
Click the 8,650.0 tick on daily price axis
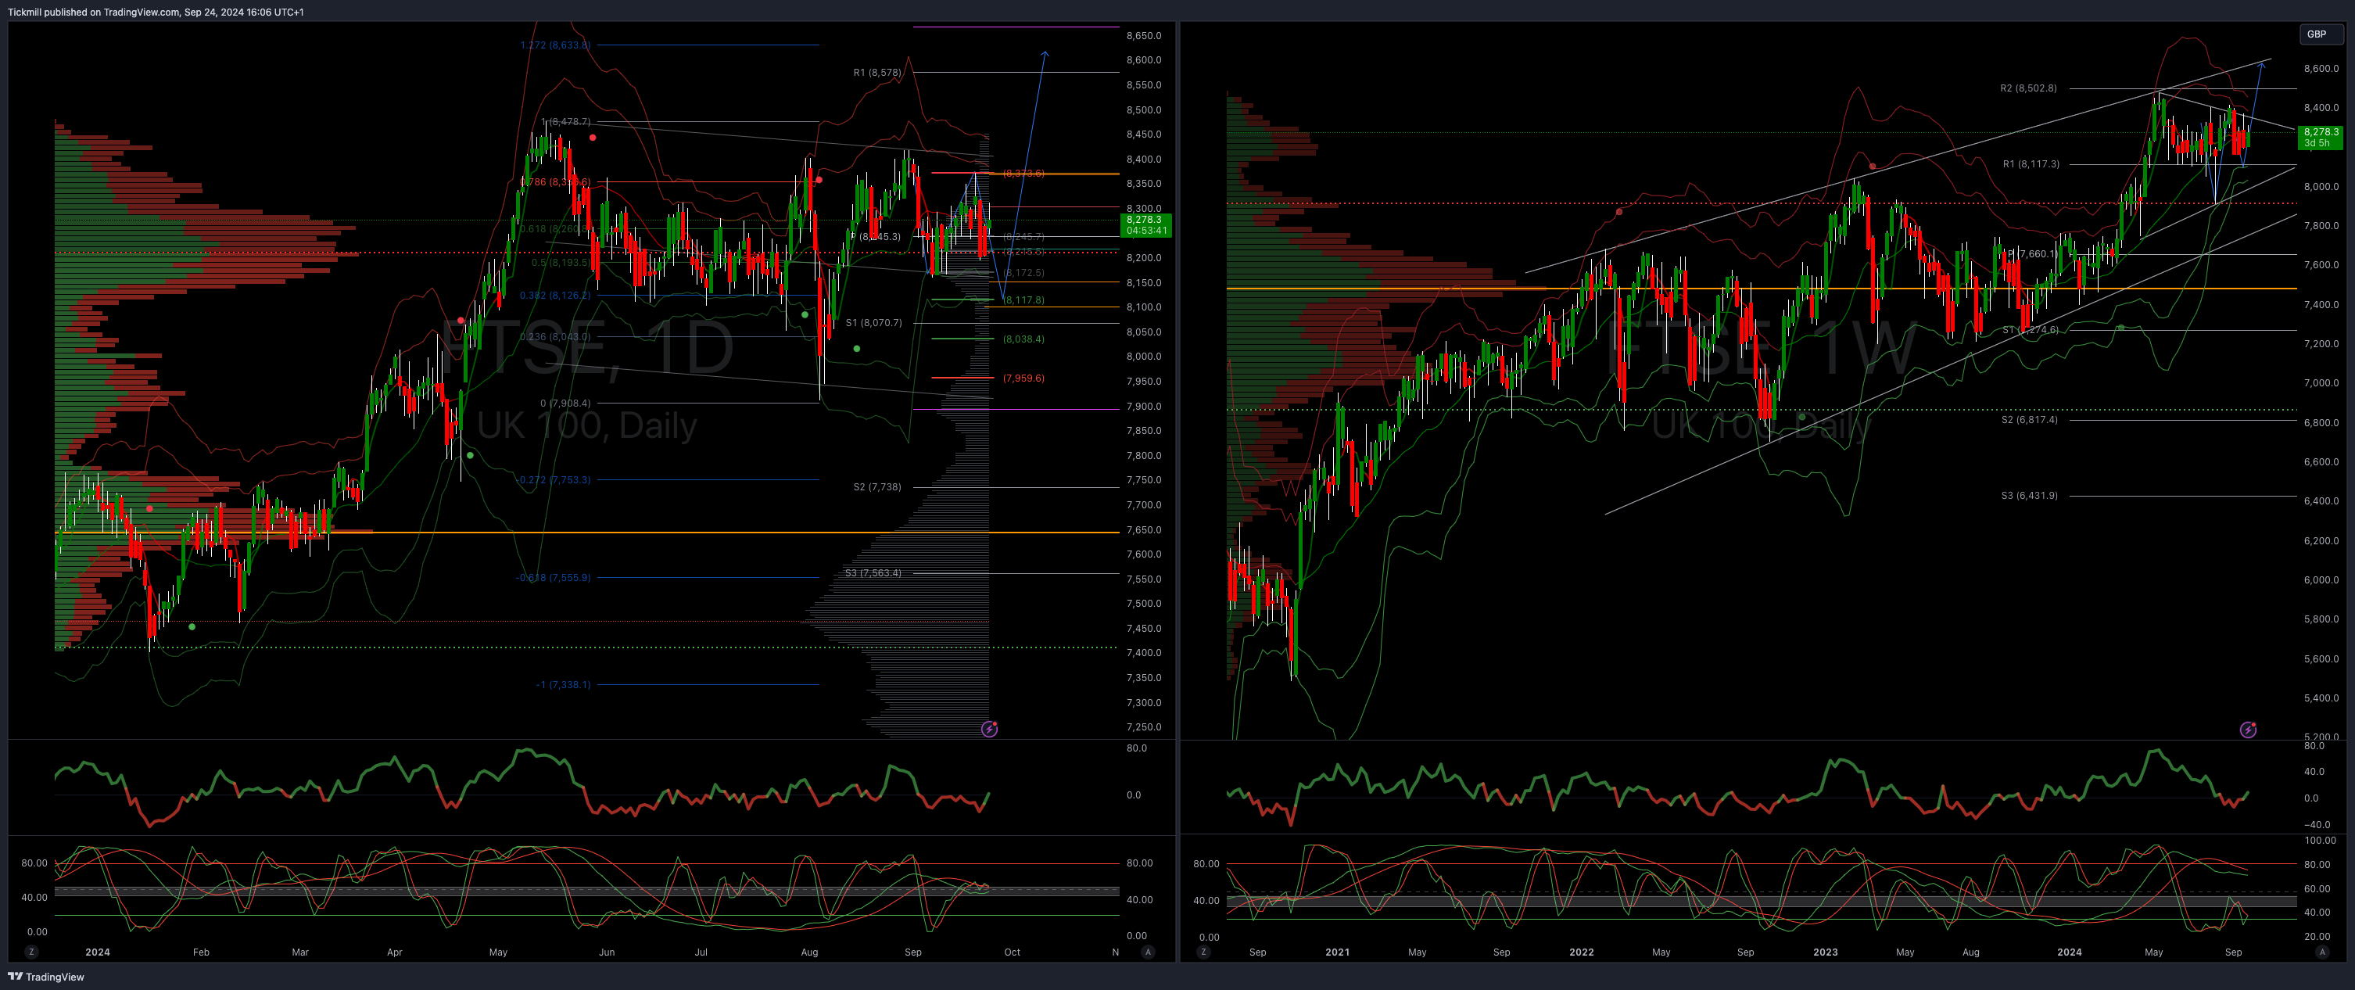click(1144, 36)
